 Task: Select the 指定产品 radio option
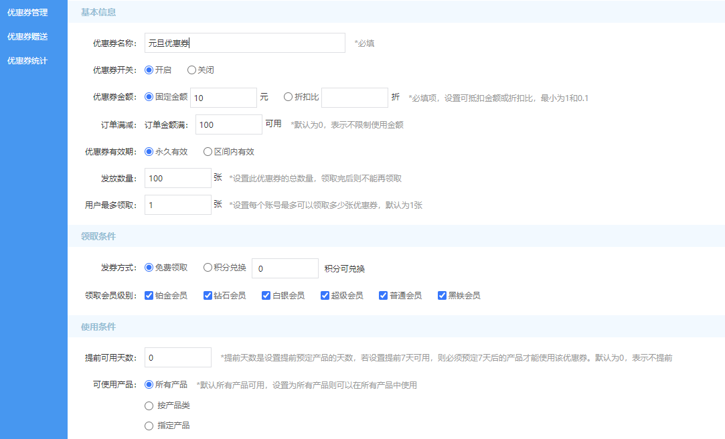pyautogui.click(x=149, y=426)
